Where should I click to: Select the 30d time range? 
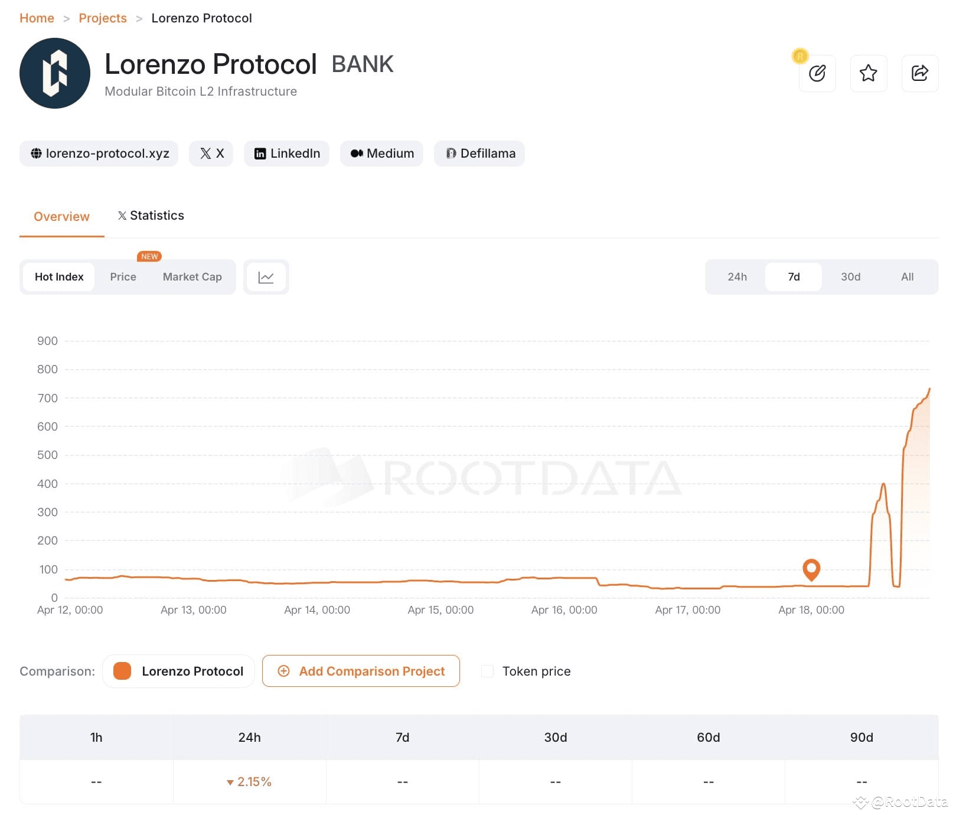850,276
